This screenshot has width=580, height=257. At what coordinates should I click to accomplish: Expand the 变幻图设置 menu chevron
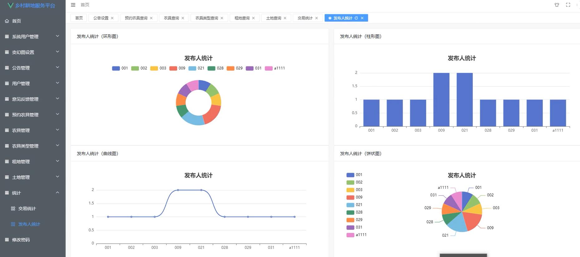pyautogui.click(x=57, y=52)
